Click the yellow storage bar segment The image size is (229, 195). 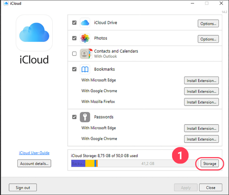click(90, 163)
